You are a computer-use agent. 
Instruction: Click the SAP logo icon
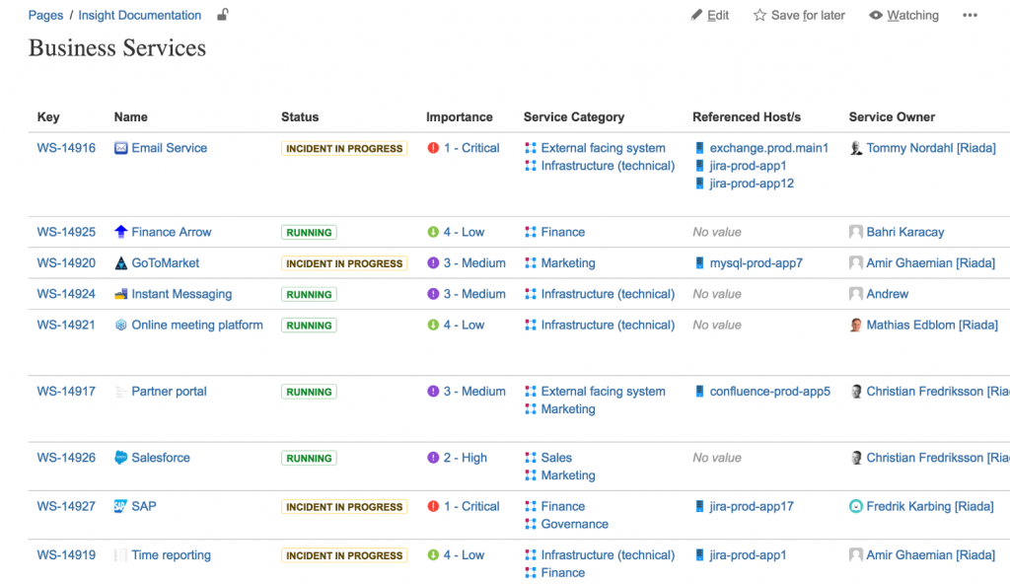120,506
